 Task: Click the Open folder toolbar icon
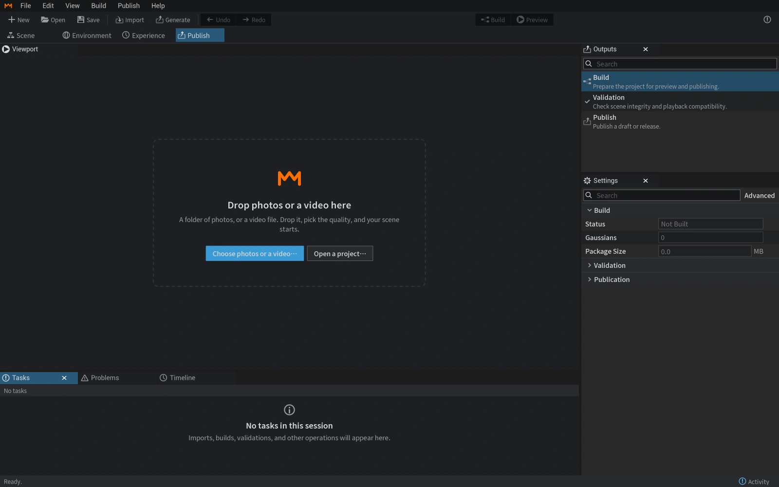[45, 20]
